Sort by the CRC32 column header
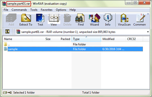The image size is (152, 97). pos(134,39)
